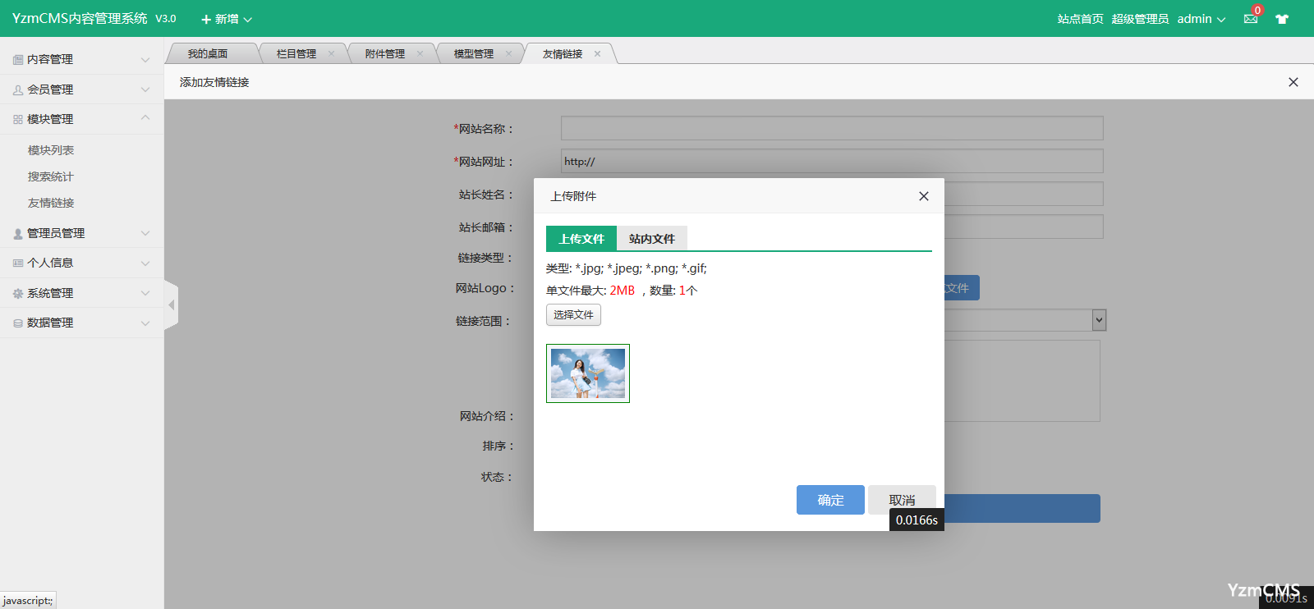
Task: Click the t-shirt theme skin icon
Action: tap(1282, 19)
